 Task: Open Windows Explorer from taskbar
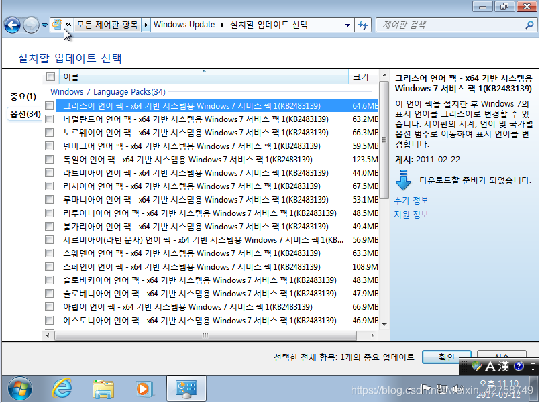[103, 389]
